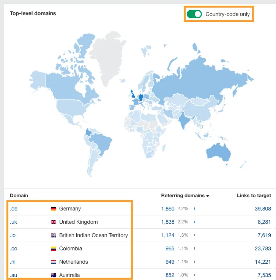Click the Germany country name
The width and height of the screenshot is (276, 280).
[x=70, y=209]
